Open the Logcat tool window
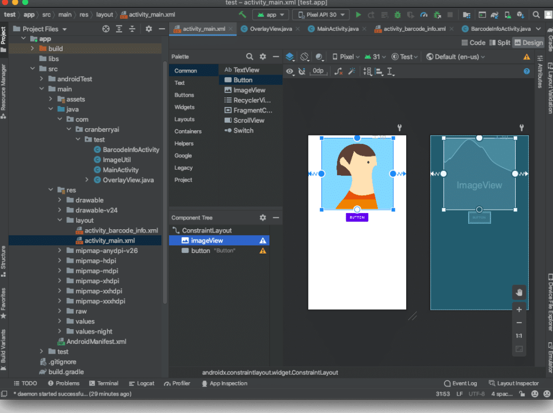Image resolution: width=553 pixels, height=413 pixels. point(142,383)
